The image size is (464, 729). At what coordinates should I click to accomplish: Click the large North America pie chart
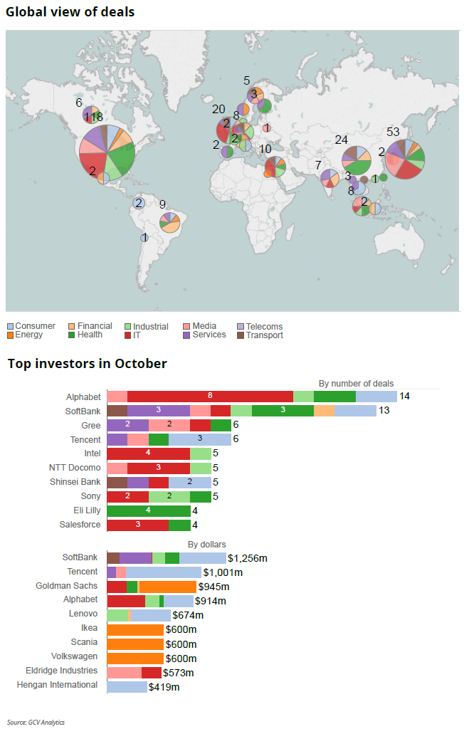(107, 150)
